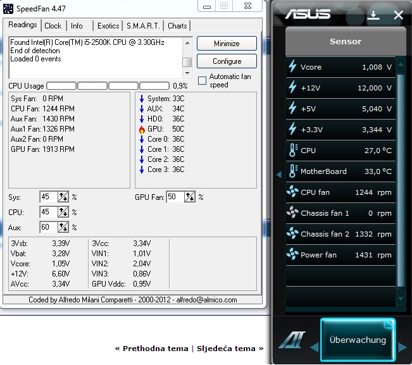This screenshot has width=412, height=365.
Task: Click the Vcore lightning bolt icon
Action: pyautogui.click(x=292, y=66)
